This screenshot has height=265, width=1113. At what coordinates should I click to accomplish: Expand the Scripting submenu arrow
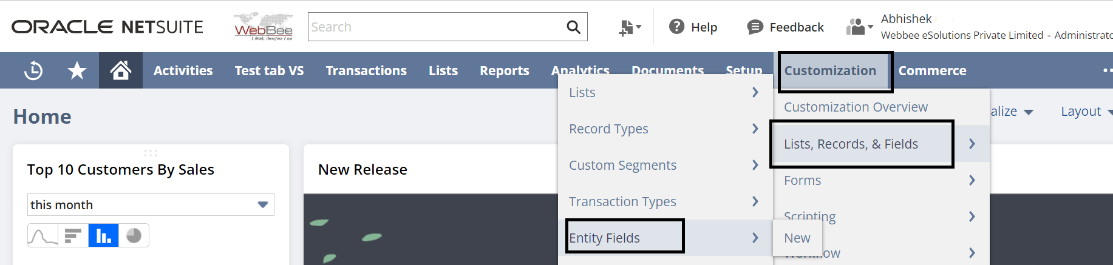(972, 216)
